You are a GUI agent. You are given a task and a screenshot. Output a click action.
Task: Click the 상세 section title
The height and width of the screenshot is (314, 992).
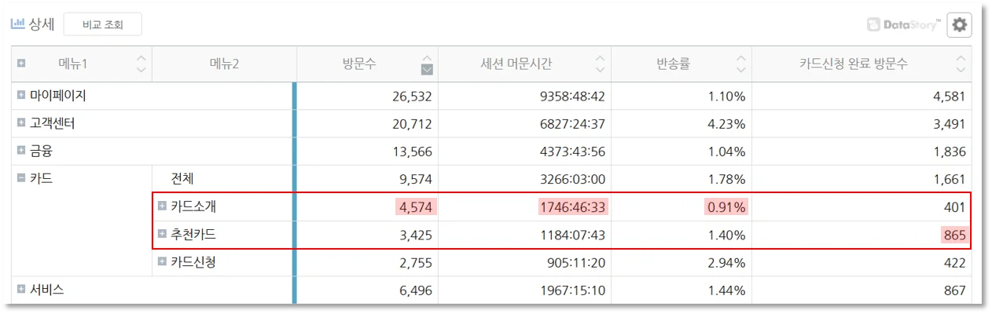coord(42,24)
